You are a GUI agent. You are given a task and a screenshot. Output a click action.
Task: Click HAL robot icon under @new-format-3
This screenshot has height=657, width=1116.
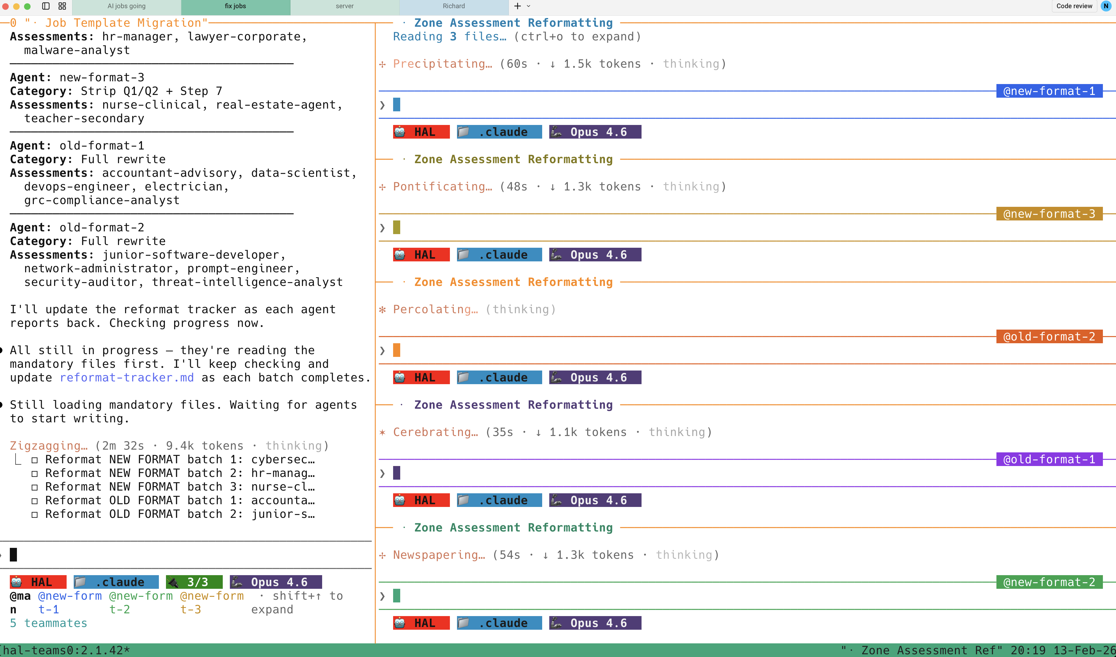click(400, 255)
